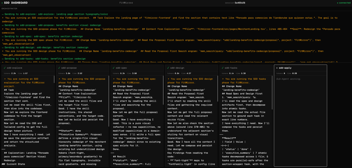Open the sdd-explore agent card title
Image resolution: width=352 pixels, height=168 pixels.
click(x=15, y=68)
